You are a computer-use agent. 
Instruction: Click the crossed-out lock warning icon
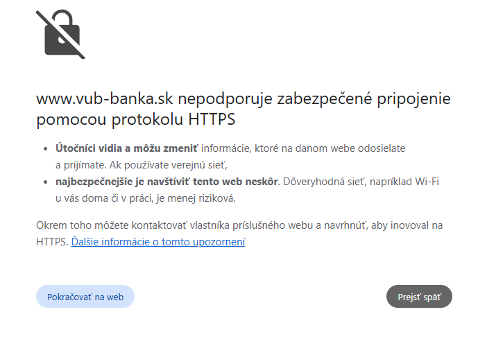tap(60, 33)
